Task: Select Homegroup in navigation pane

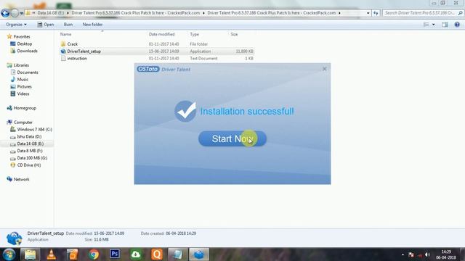Action: (25, 108)
